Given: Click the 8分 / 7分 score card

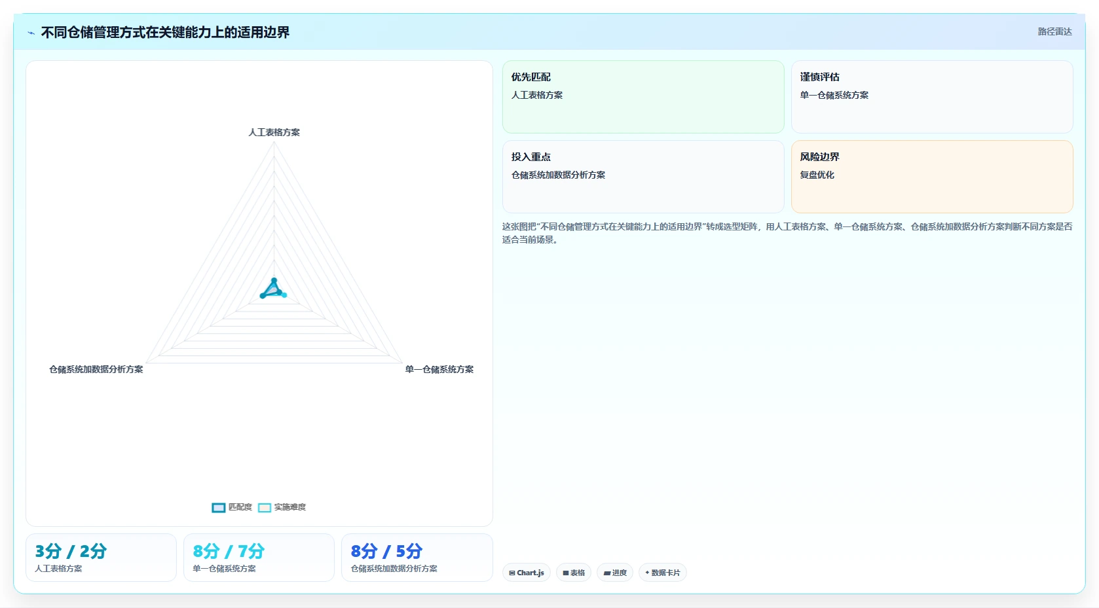Looking at the screenshot, I should [259, 558].
